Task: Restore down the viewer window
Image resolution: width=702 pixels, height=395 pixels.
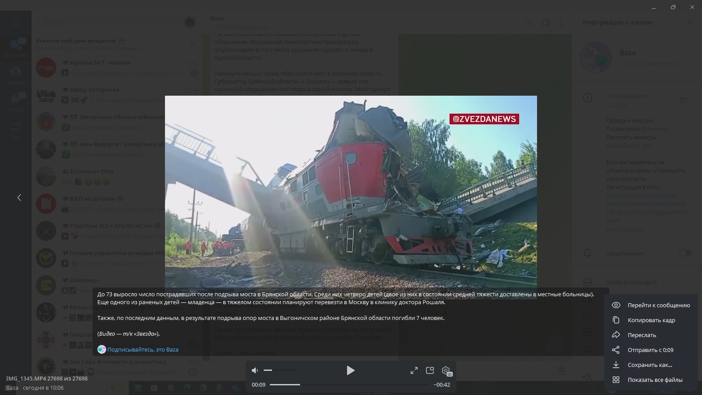Action: [673, 7]
